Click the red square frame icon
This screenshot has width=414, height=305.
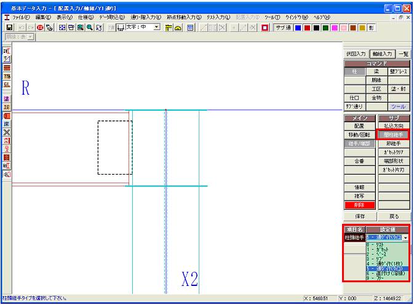click(265, 28)
